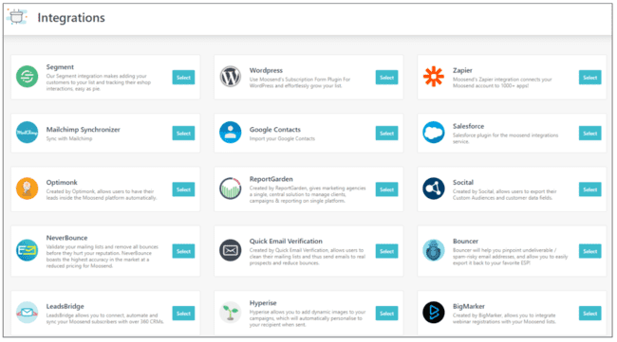
Task: Click the Google Contacts person icon
Action: (231, 133)
